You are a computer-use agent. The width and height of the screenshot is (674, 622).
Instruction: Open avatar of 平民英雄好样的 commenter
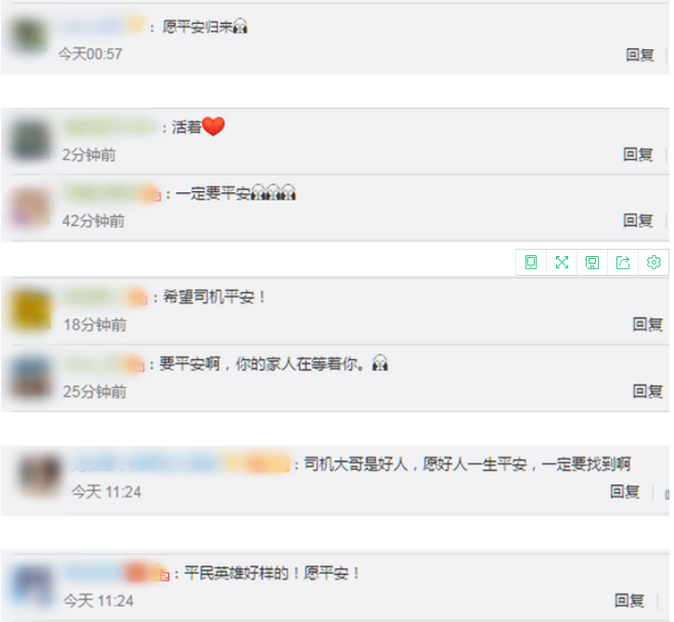tap(32, 587)
